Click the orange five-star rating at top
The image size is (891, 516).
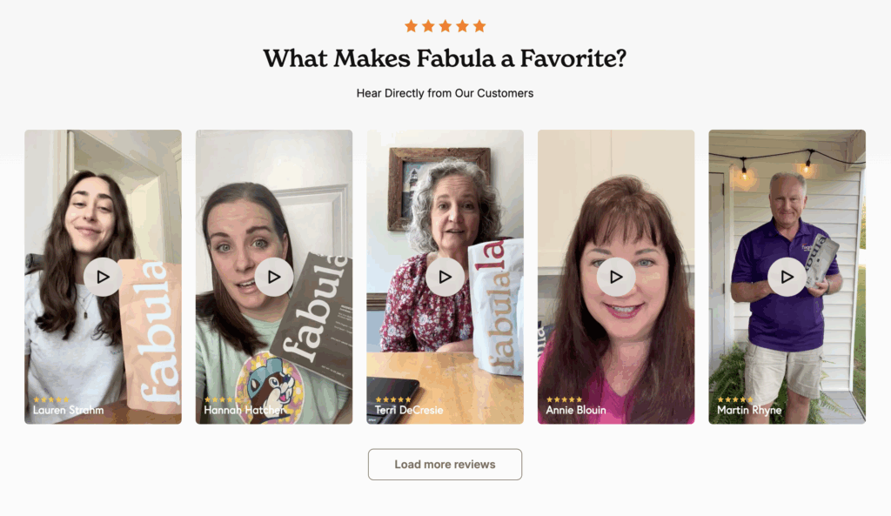445,26
